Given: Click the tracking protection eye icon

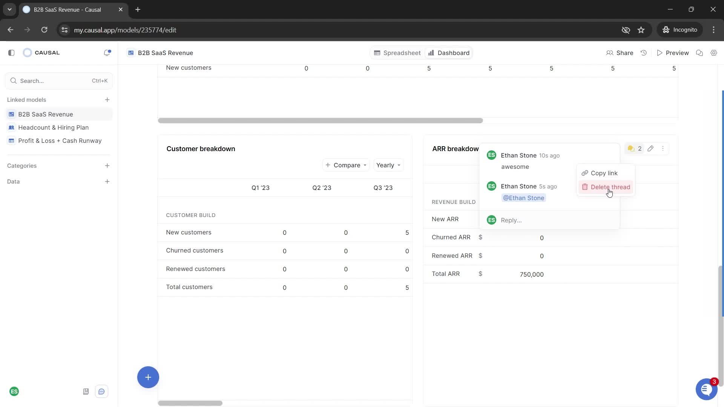Looking at the screenshot, I should point(626,30).
